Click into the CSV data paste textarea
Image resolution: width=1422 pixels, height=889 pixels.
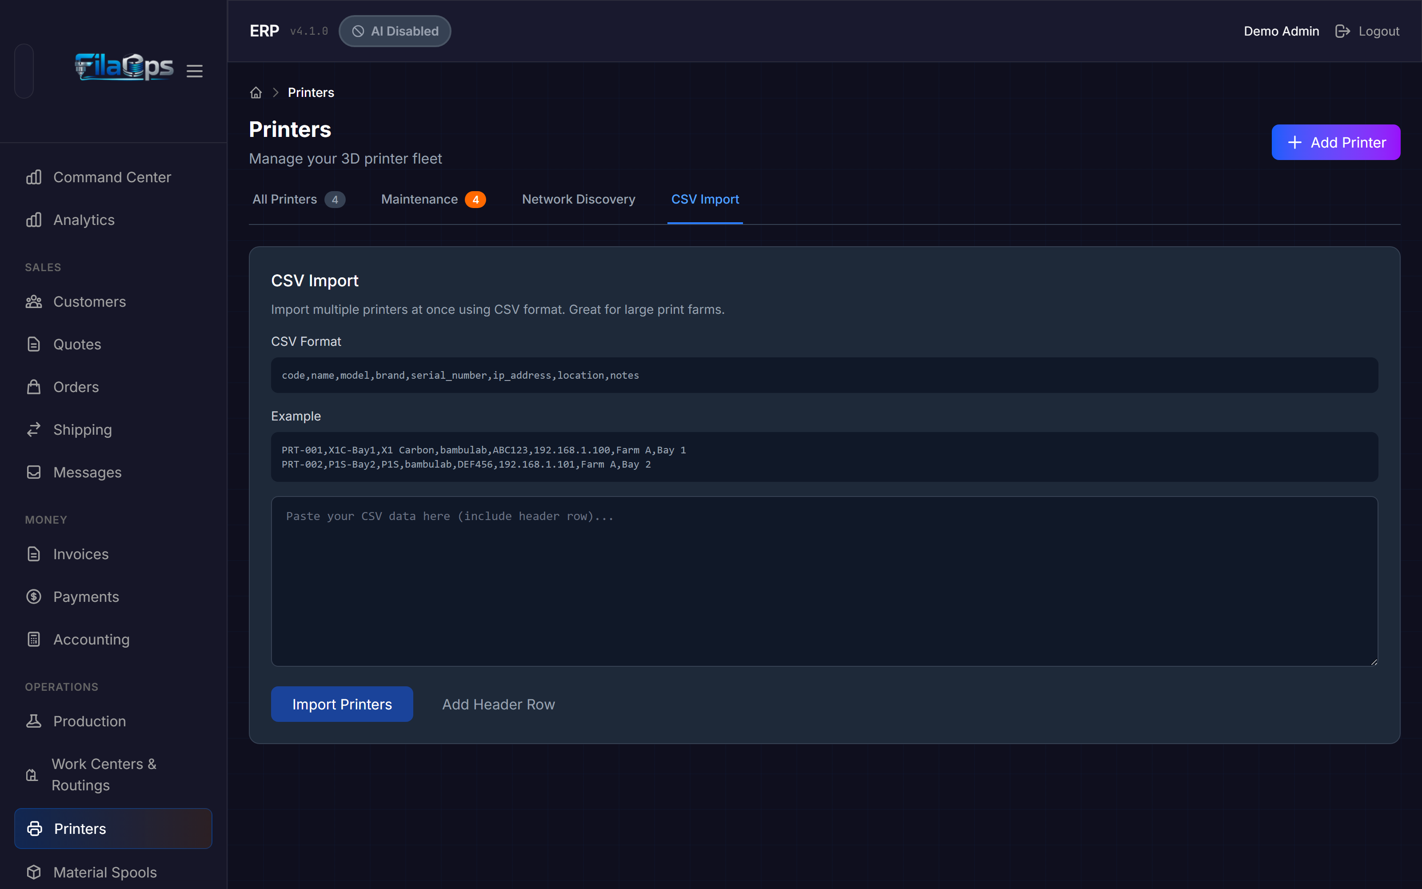(x=824, y=581)
